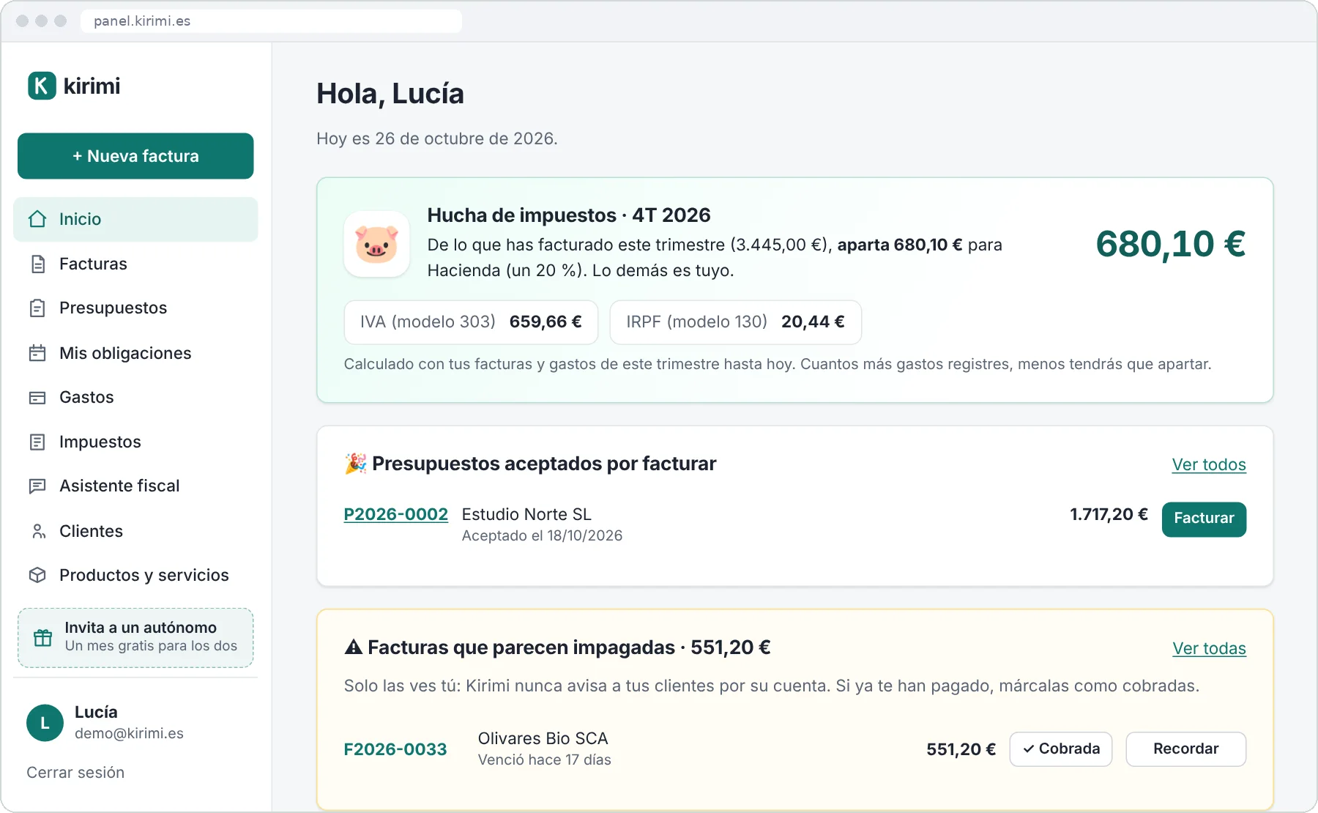
Task: Open Ver todos presupuestos link
Action: [1209, 464]
